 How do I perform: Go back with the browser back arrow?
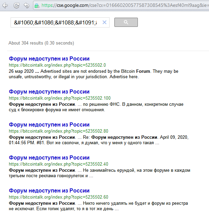(x=5, y=5)
